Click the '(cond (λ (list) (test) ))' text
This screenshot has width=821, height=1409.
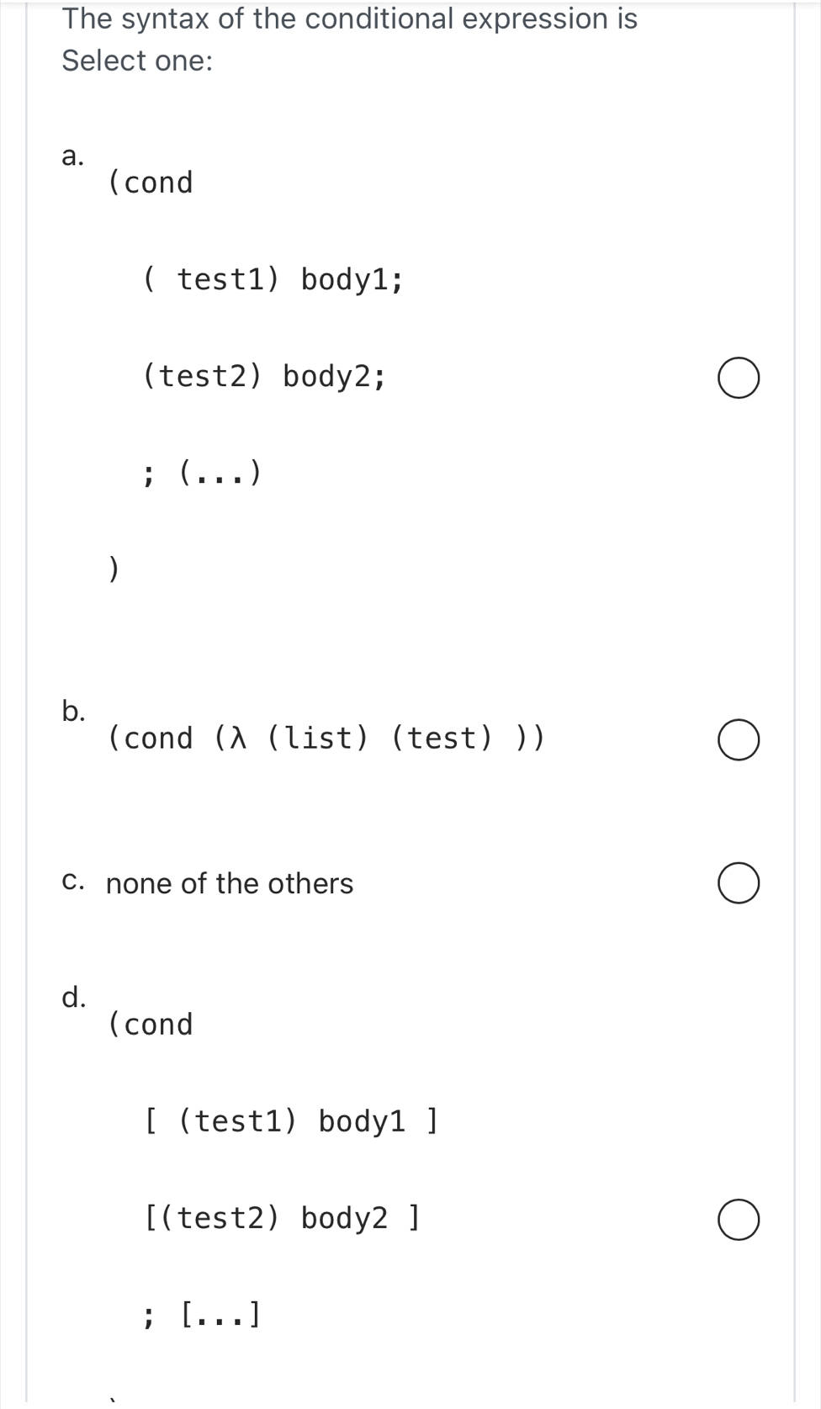[x=325, y=739]
